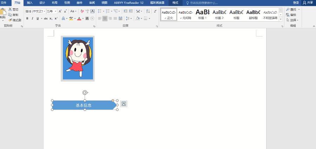Apply red font color with the A button

tap(79, 18)
